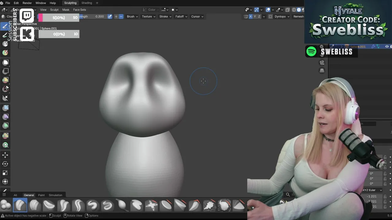
Task: Open the Falloff dropdown
Action: point(181,16)
